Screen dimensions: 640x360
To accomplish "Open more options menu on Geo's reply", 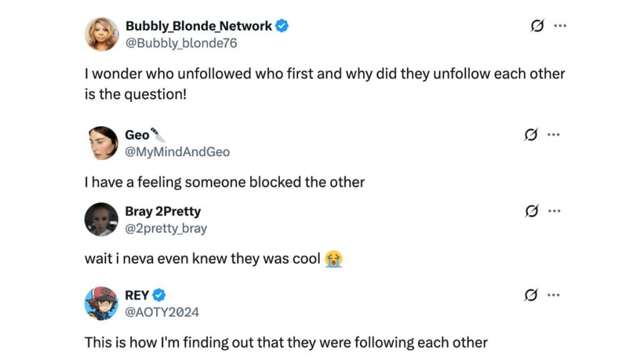I will coord(554,134).
